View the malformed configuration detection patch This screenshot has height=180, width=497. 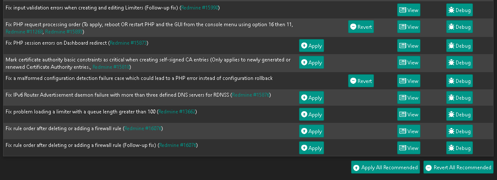408,81
